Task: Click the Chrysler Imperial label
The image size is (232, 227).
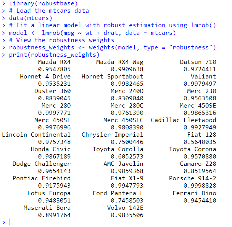Action: [112, 134]
